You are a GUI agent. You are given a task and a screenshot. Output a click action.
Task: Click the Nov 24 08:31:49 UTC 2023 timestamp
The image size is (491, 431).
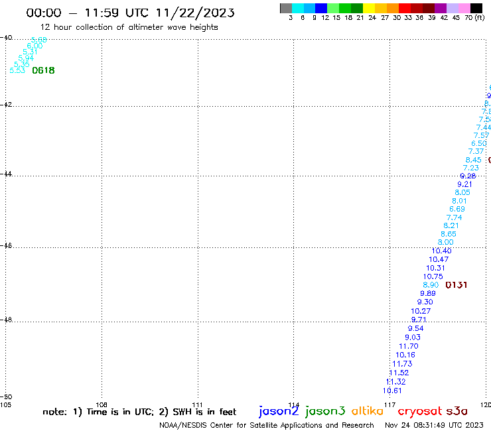(434, 425)
